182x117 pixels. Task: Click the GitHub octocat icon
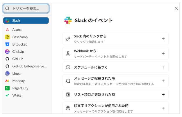(x=7, y=59)
